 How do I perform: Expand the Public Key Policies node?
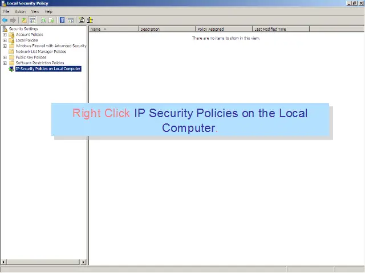coord(5,57)
